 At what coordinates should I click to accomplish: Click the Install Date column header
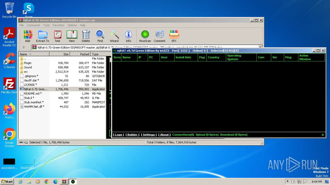(x=186, y=57)
